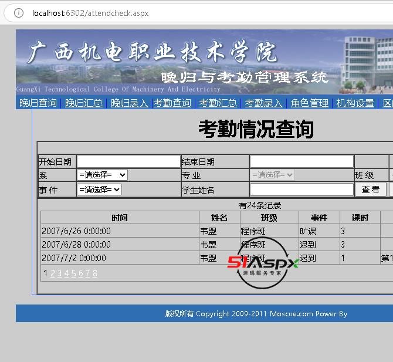Click the 开始日期 input field
The image size is (393, 362).
[128, 161]
